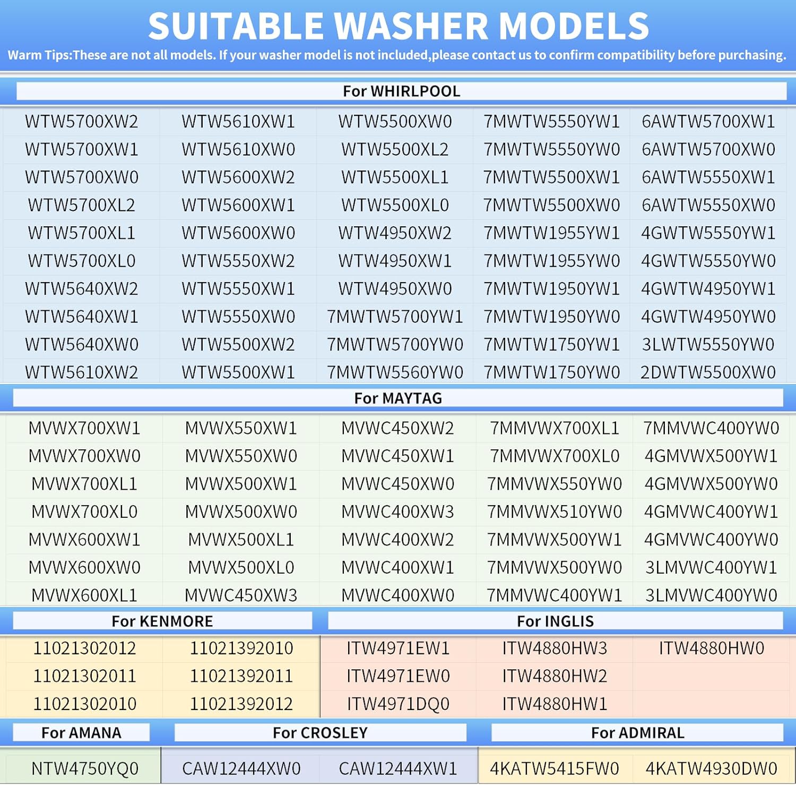This screenshot has height=785, width=796.
Task: Select model WTW5610XW1
Action: coord(238,122)
